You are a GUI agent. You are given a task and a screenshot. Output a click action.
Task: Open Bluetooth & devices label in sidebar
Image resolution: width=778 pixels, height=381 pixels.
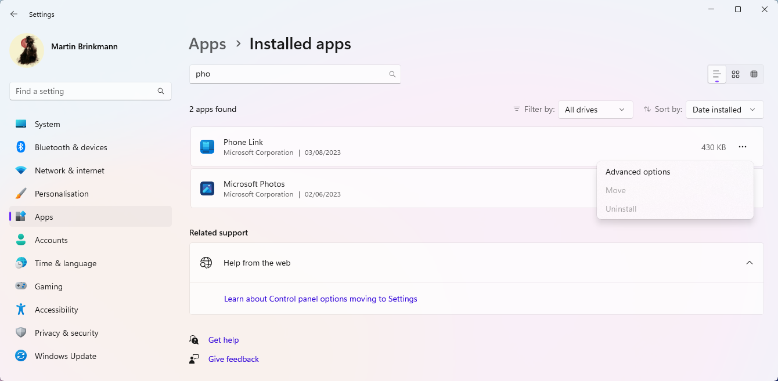point(71,147)
